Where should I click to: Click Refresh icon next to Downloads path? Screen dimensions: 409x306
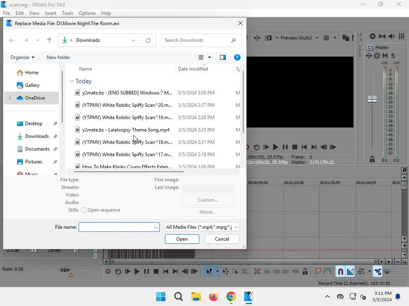(148, 40)
